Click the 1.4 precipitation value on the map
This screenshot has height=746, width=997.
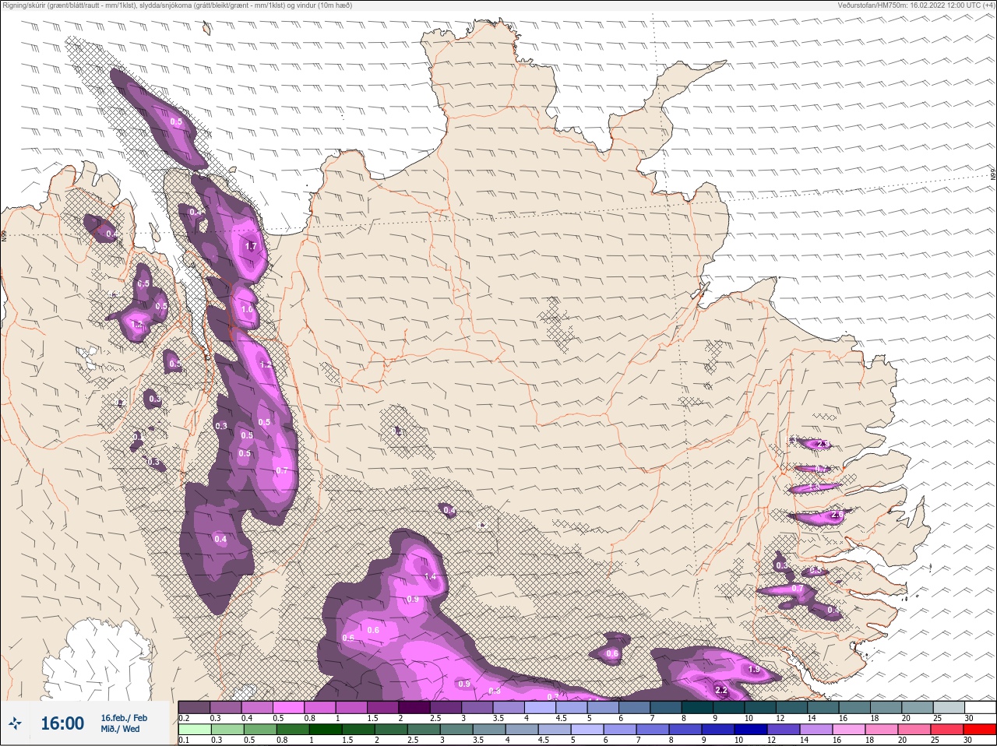point(431,577)
